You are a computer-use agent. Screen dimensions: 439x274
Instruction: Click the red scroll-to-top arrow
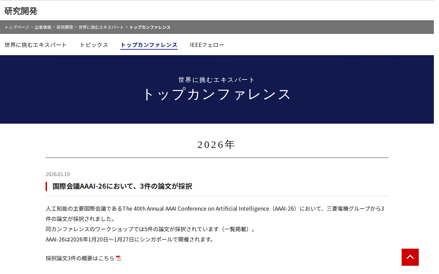pos(410,257)
